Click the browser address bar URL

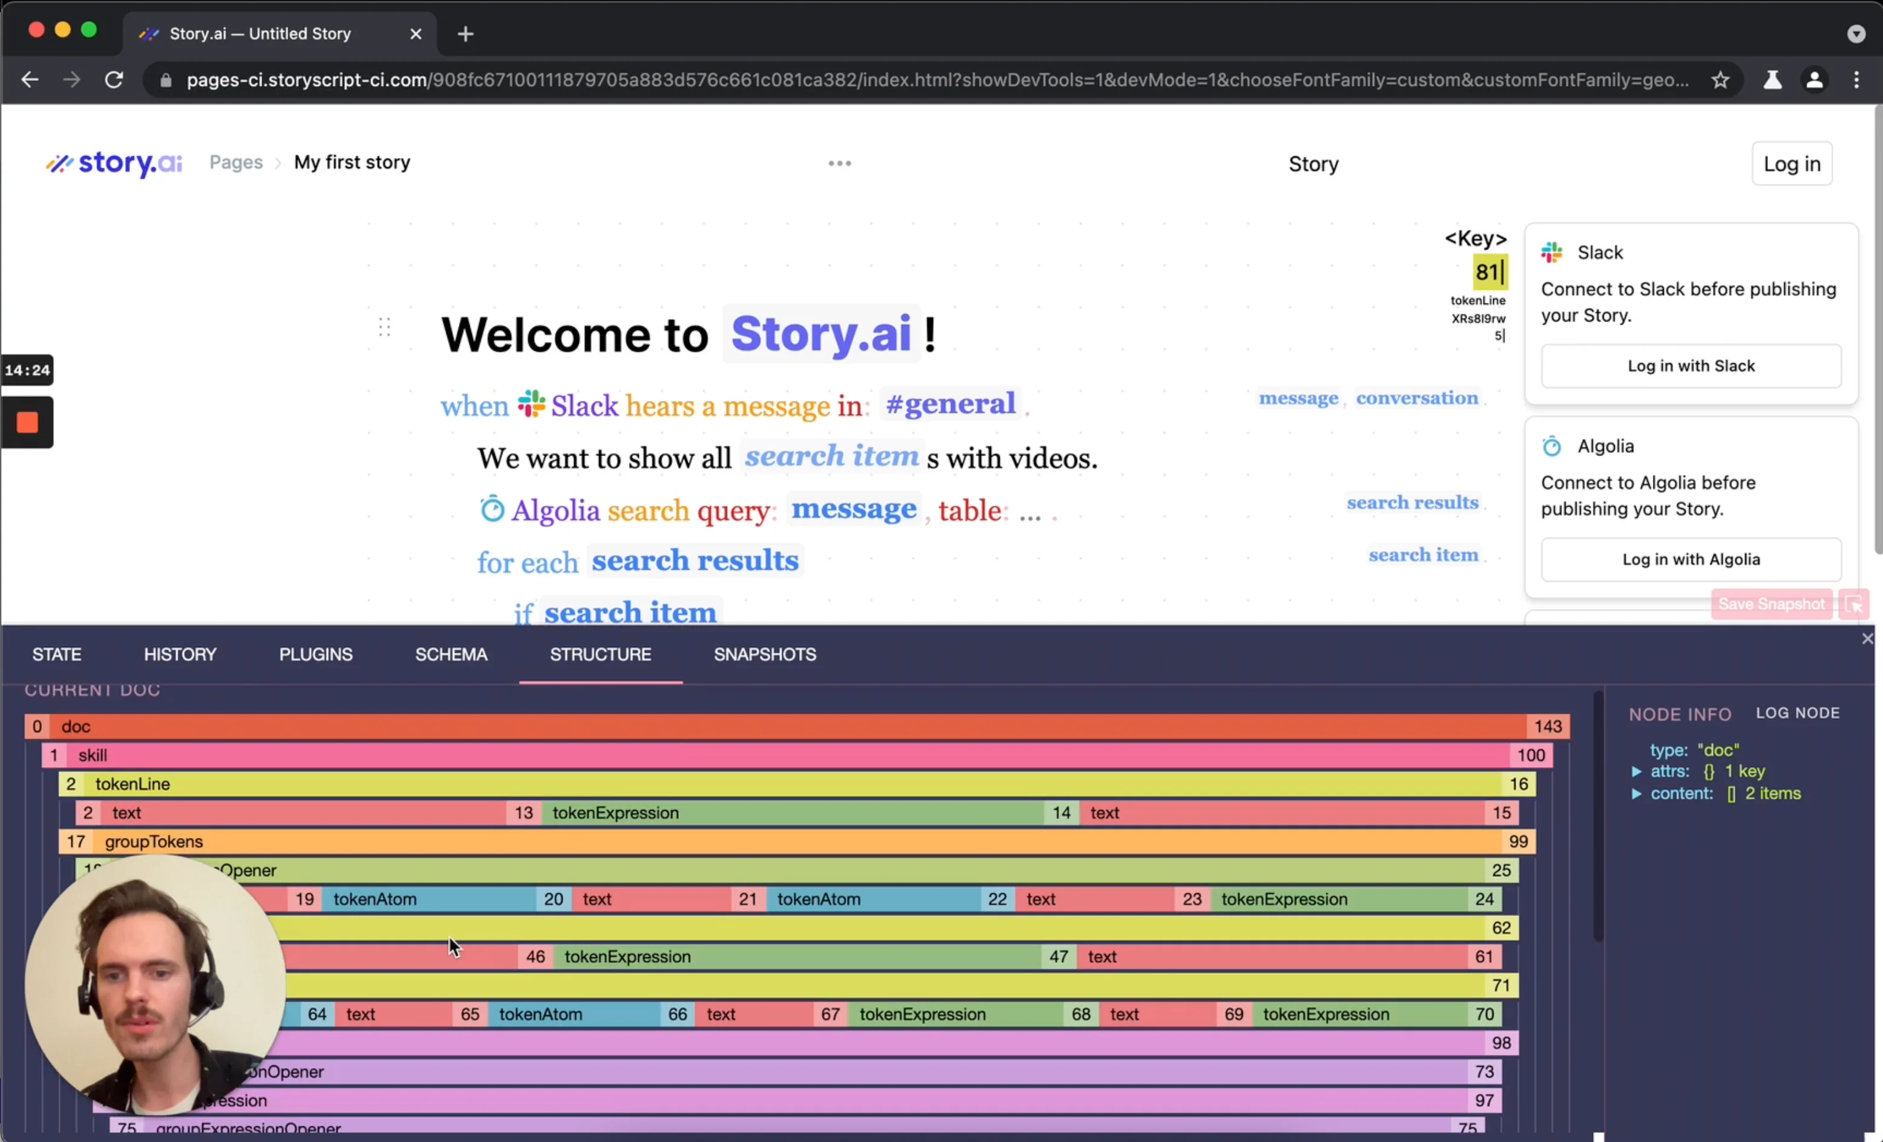pos(938,79)
